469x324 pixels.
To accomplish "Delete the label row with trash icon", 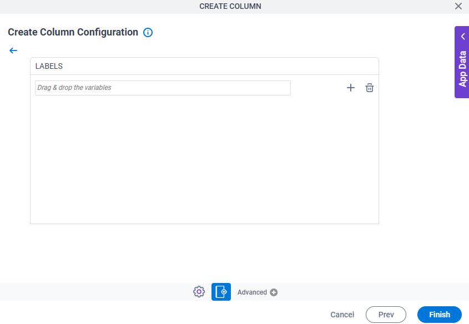I will click(x=370, y=88).
